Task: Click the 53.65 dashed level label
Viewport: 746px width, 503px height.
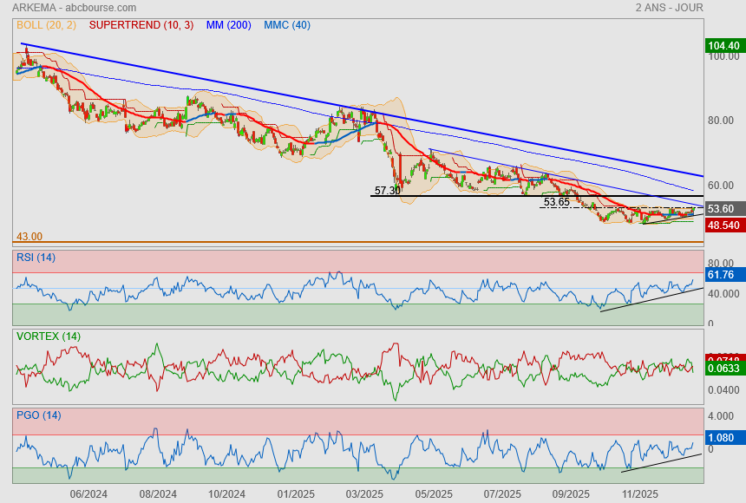Action: 556,202
